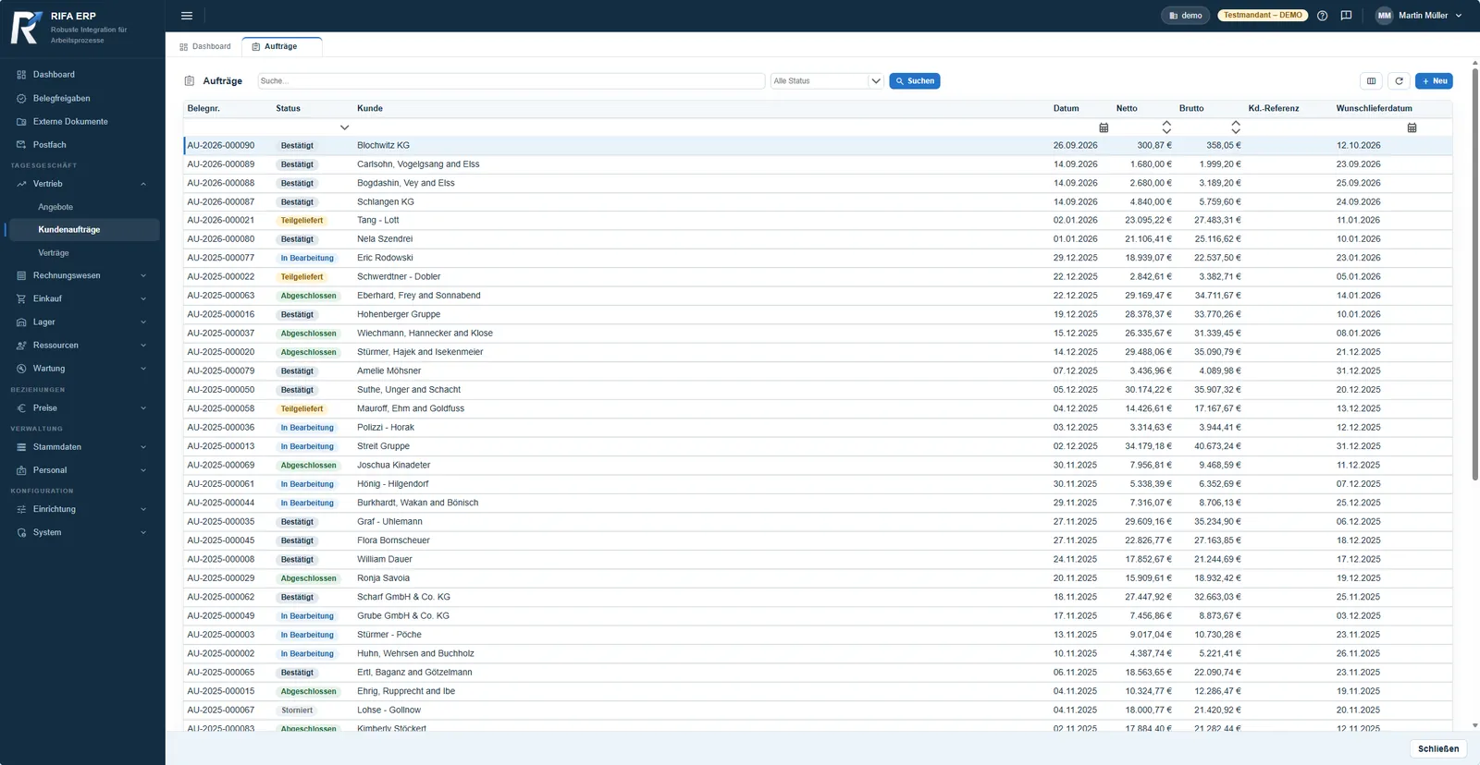This screenshot has height=765, width=1480.
Task: Click the Kunde column filter field
Action: tap(700, 127)
